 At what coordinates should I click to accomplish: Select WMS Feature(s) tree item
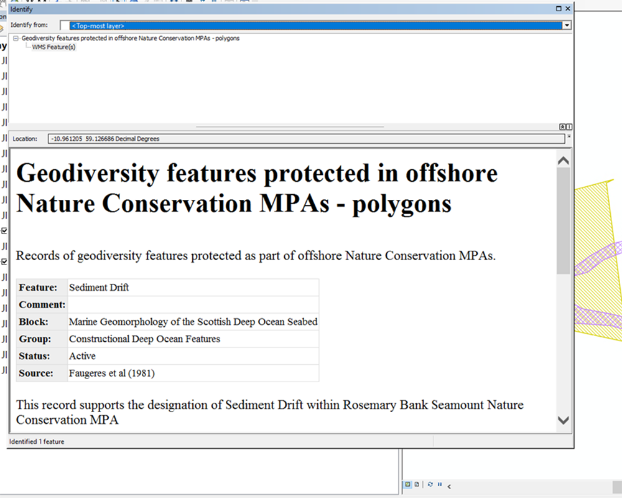pos(53,47)
